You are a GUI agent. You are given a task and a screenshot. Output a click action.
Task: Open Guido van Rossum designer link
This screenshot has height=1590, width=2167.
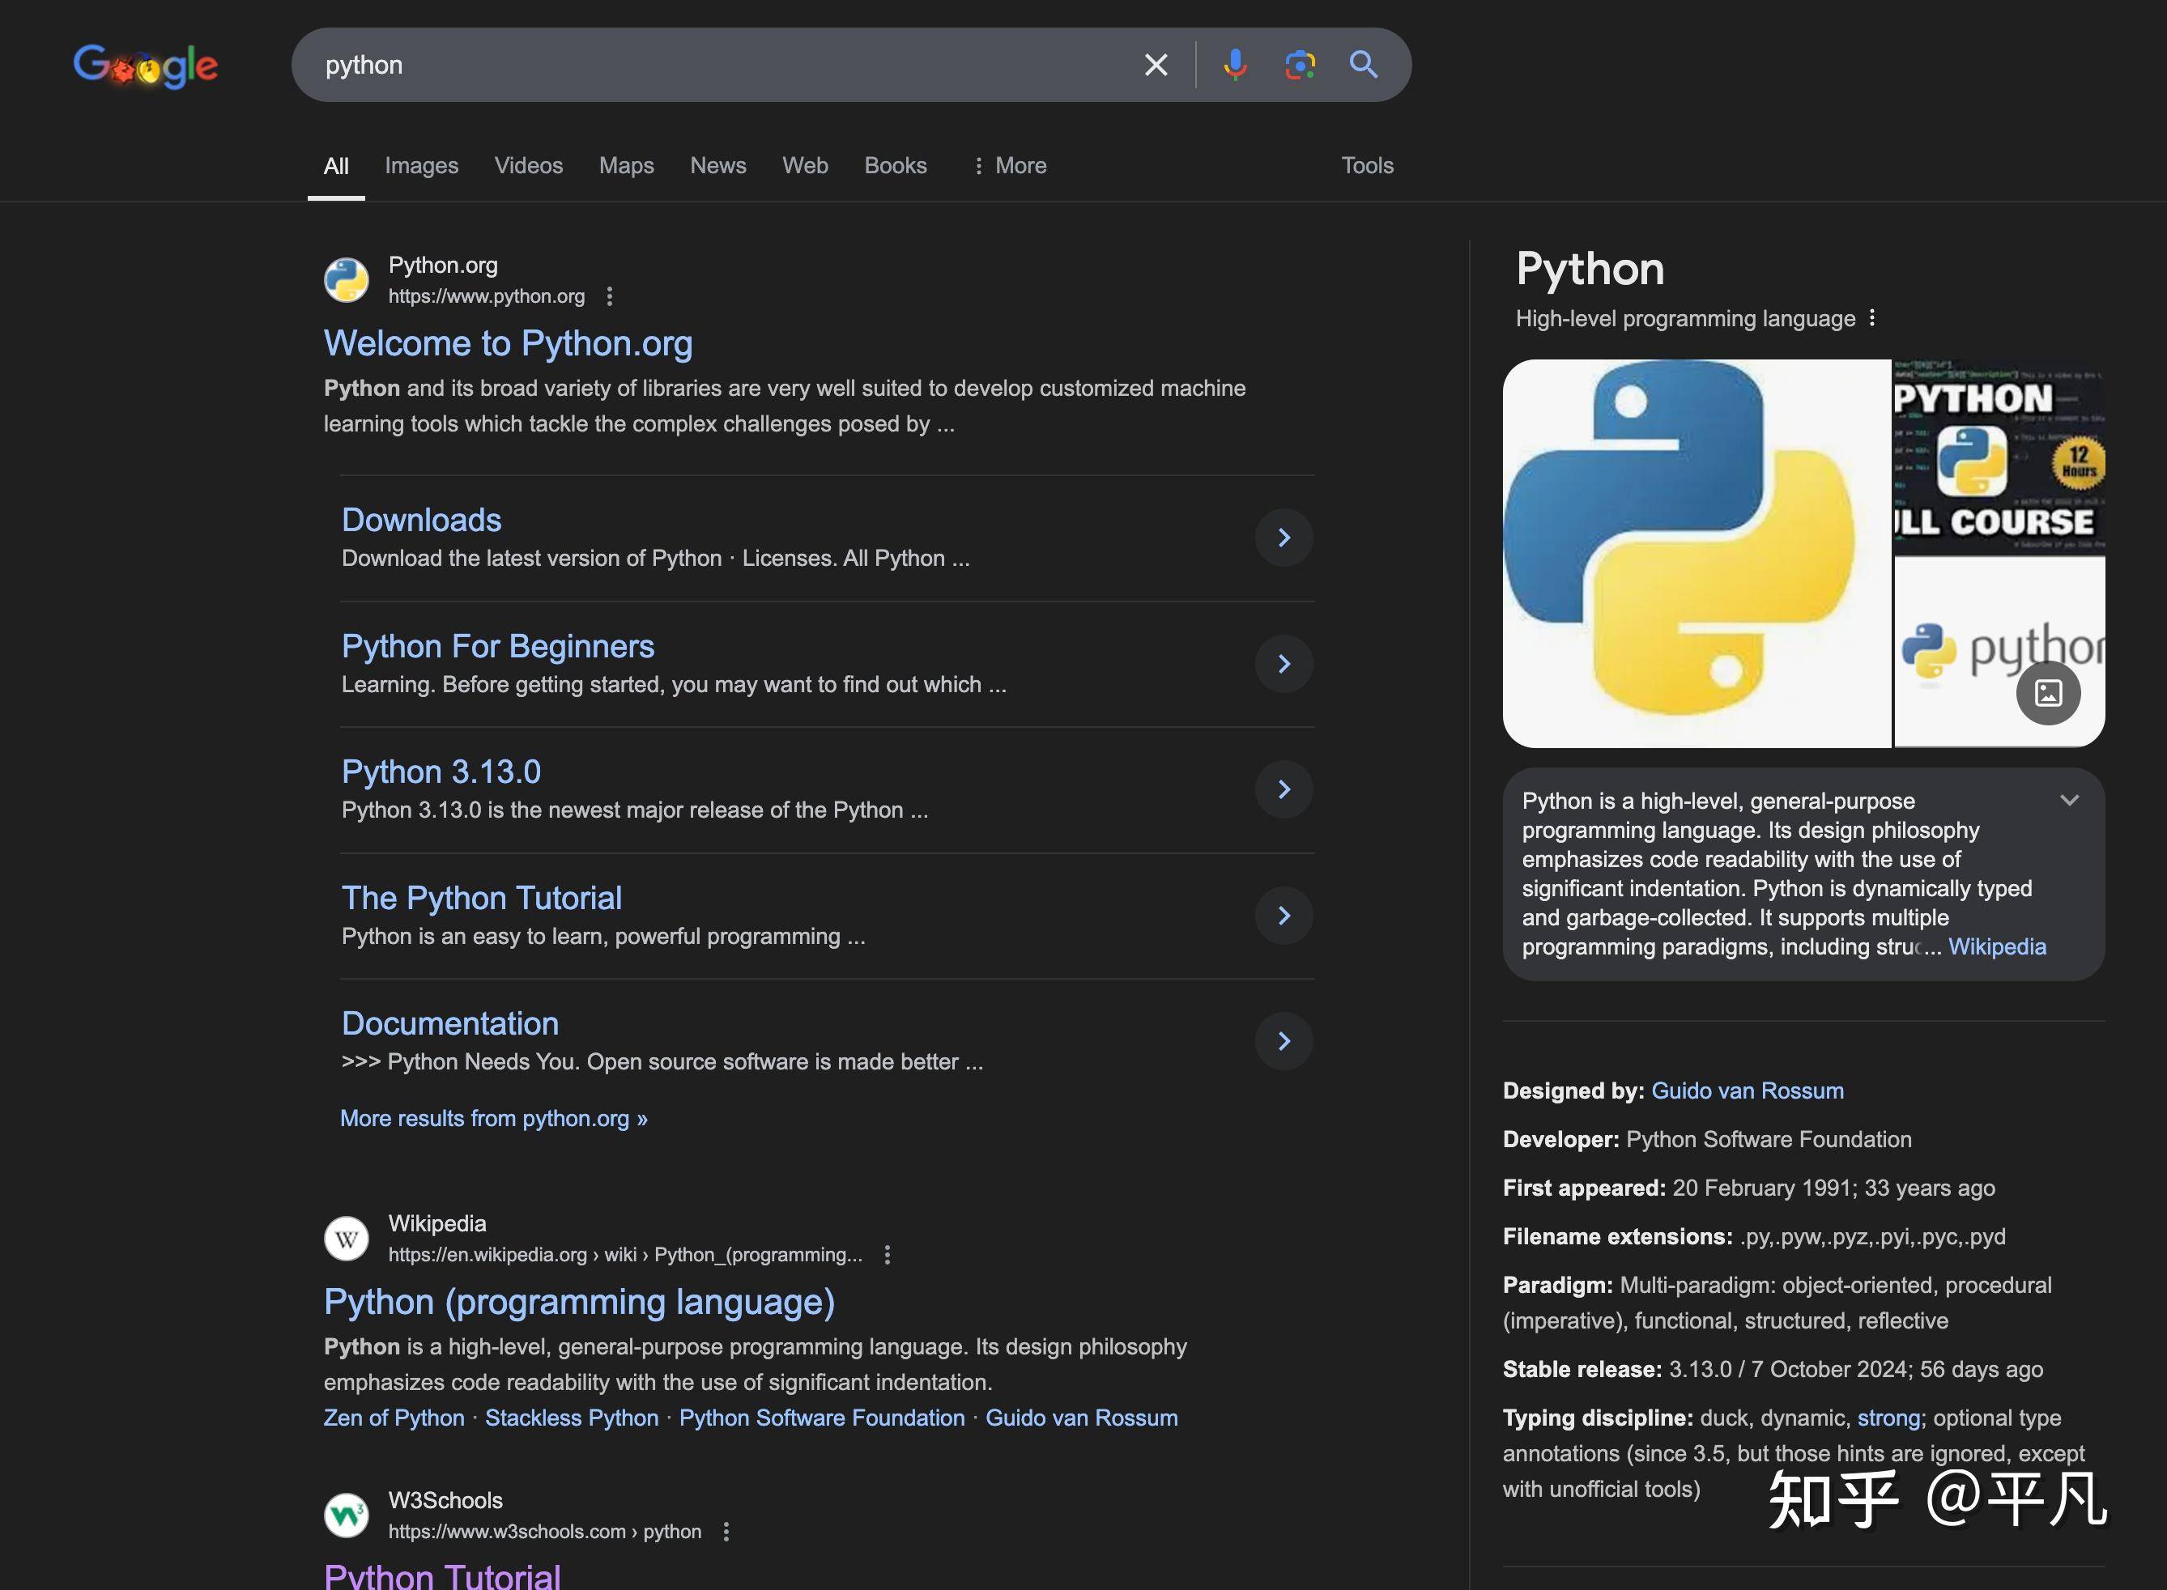1748,1090
